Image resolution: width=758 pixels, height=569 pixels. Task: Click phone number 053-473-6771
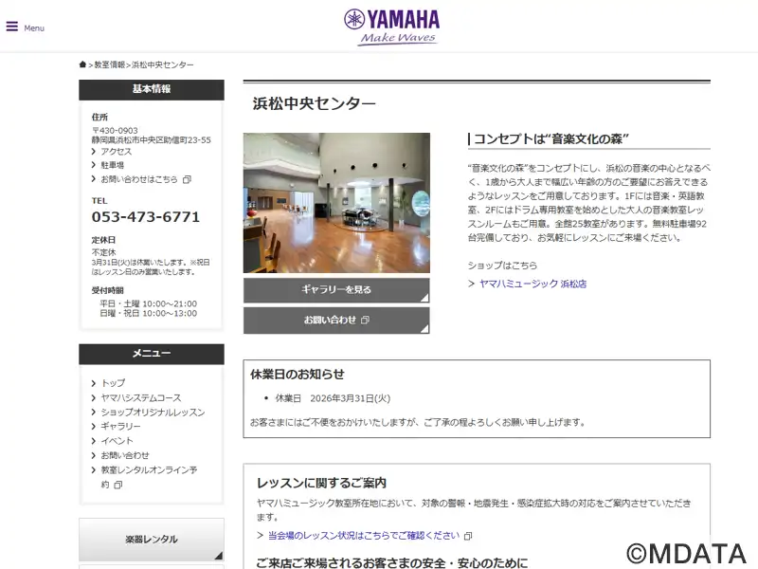[x=146, y=217]
